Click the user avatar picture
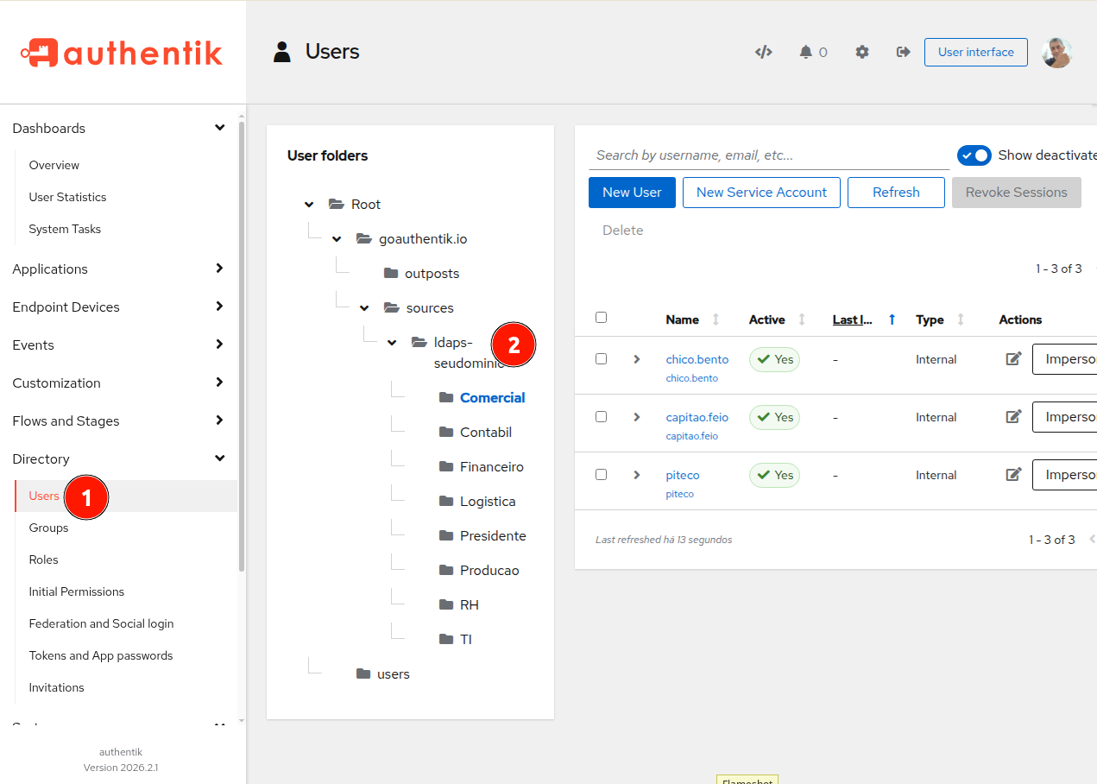Image resolution: width=1097 pixels, height=784 pixels. tap(1056, 53)
